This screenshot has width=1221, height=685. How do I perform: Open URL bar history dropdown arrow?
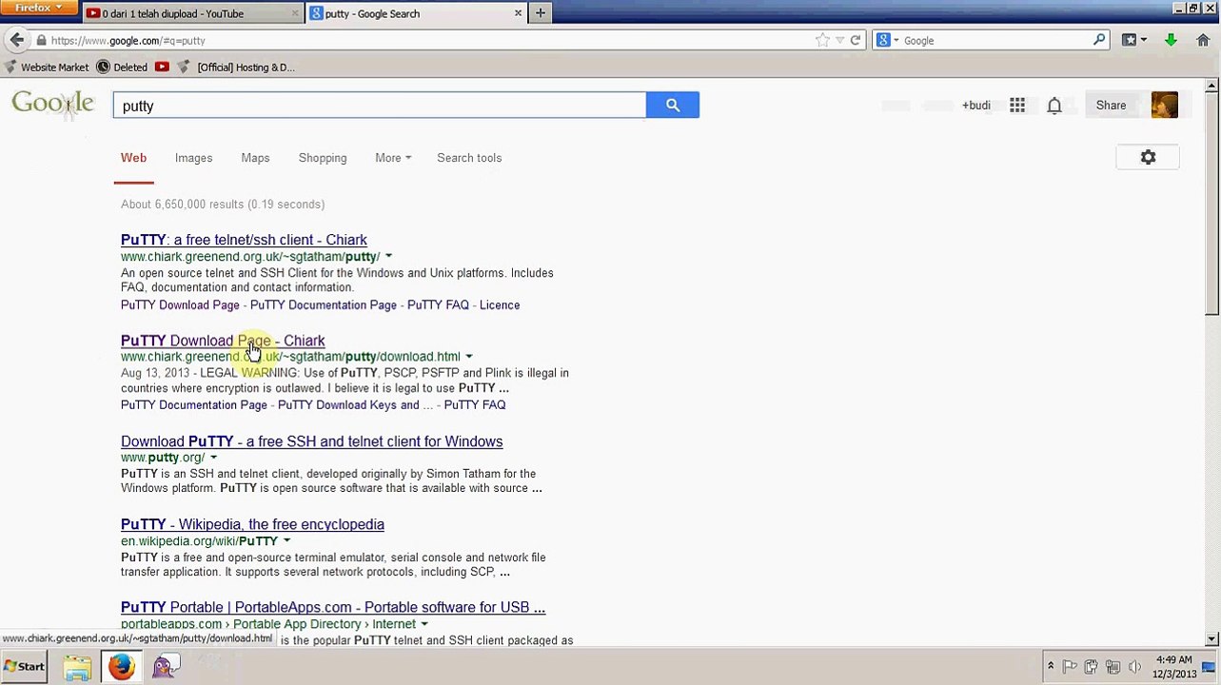(x=839, y=40)
